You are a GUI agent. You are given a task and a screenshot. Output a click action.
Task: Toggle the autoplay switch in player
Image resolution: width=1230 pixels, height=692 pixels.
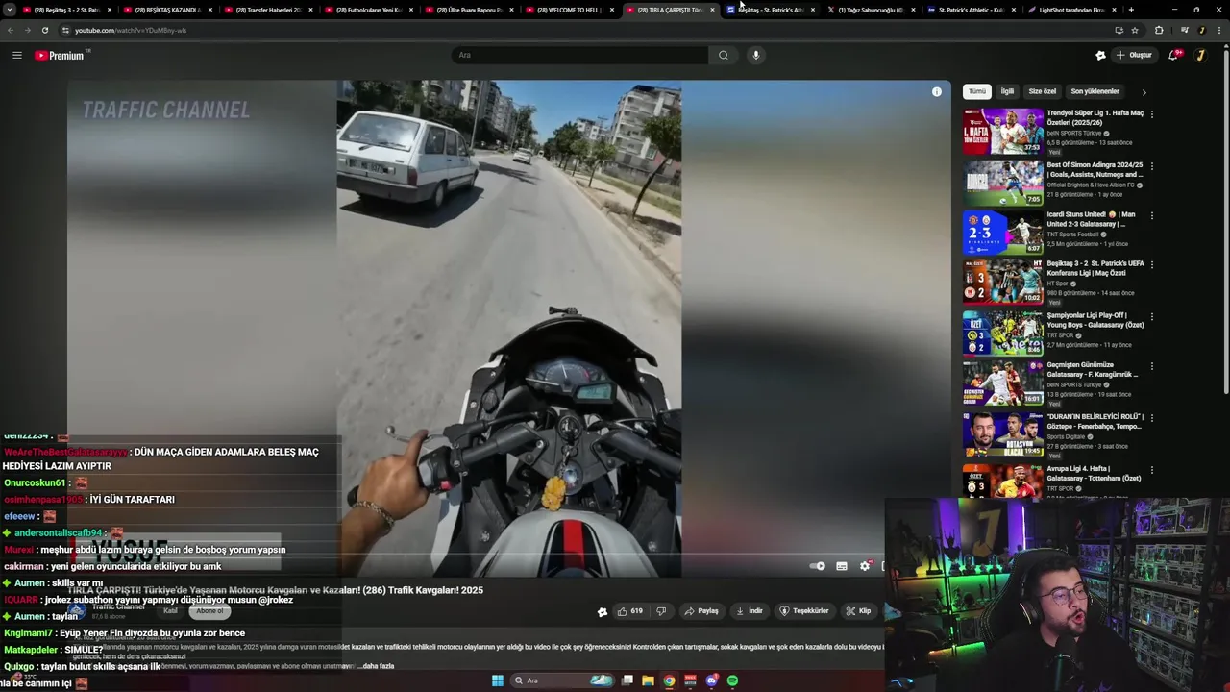point(818,566)
